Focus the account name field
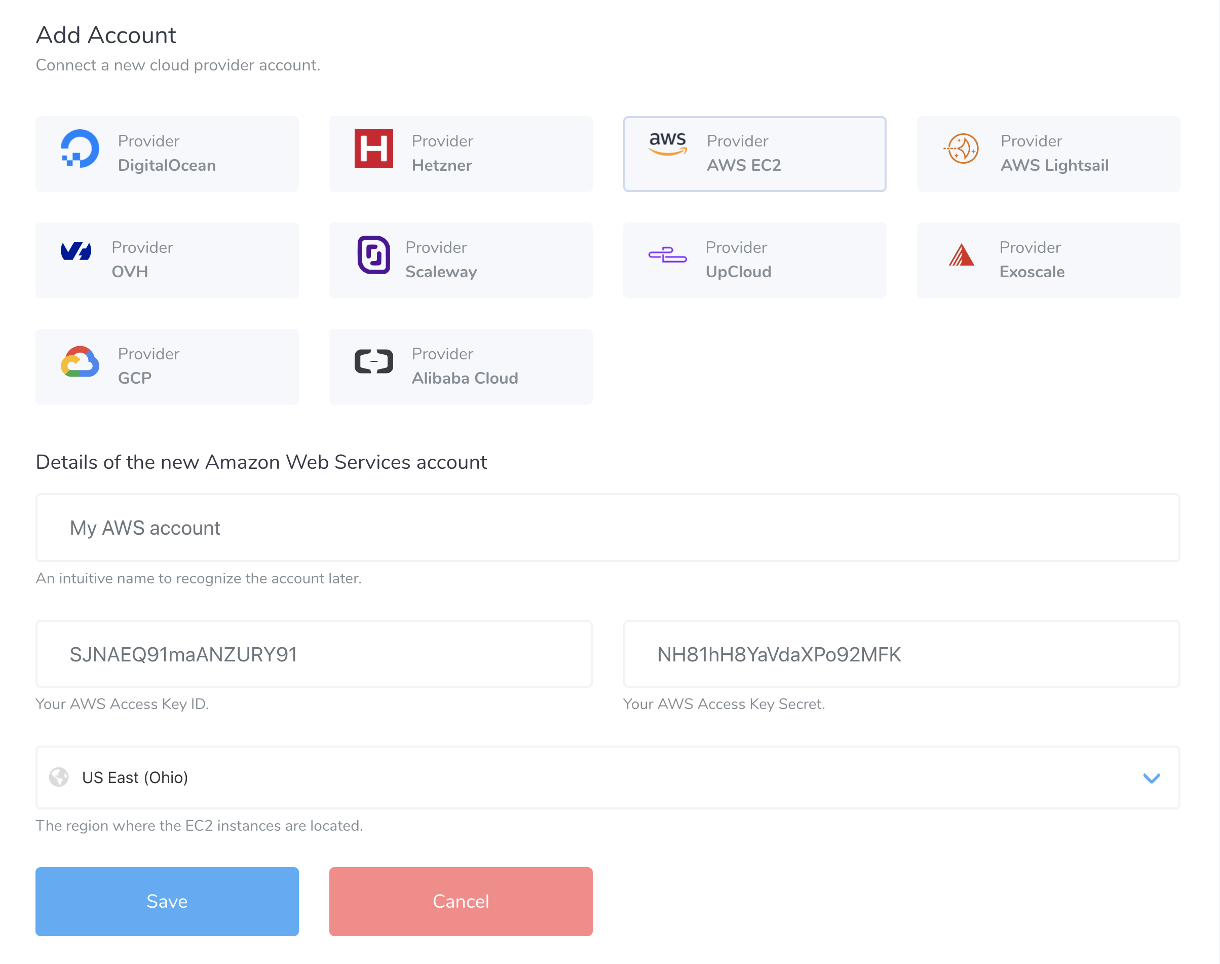1220x964 pixels. click(x=608, y=528)
